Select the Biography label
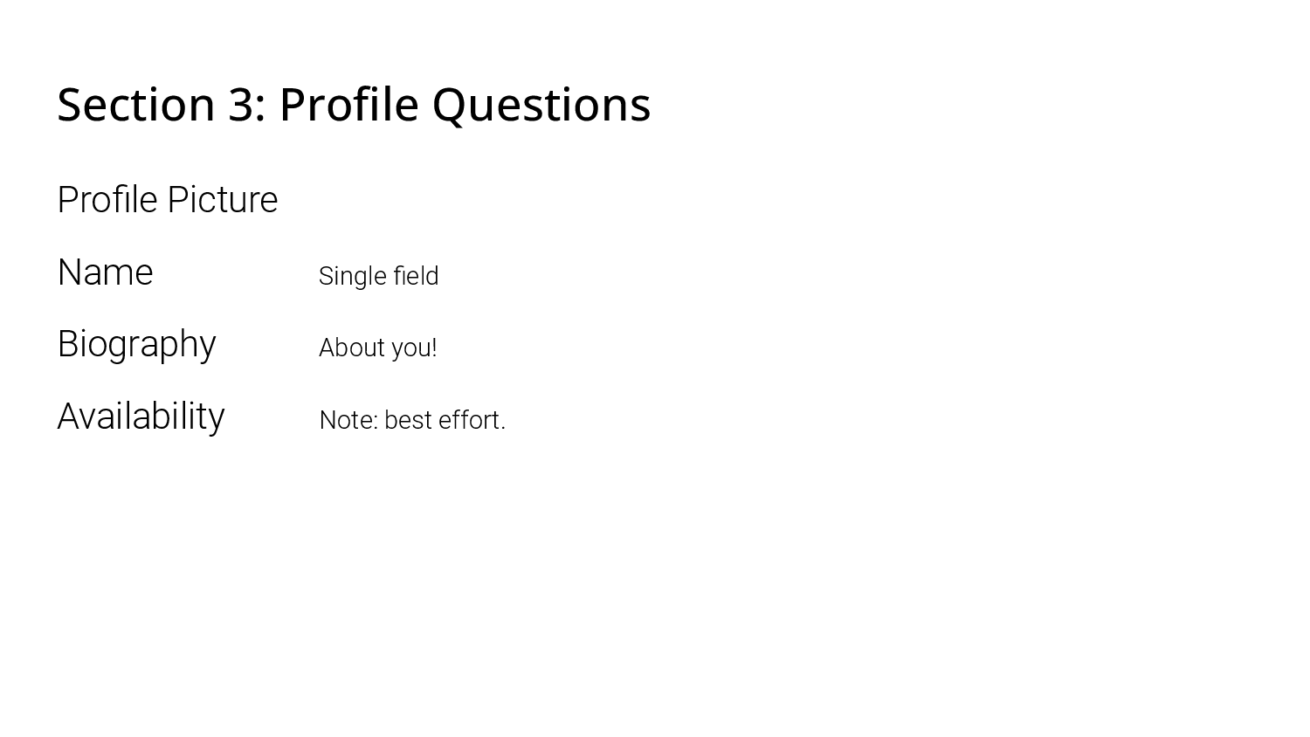This screenshot has height=737, width=1310. click(136, 345)
